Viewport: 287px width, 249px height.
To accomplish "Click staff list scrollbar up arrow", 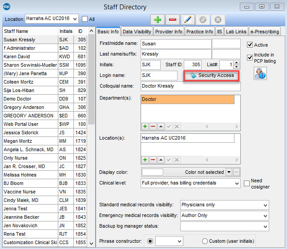I will 91,31.
